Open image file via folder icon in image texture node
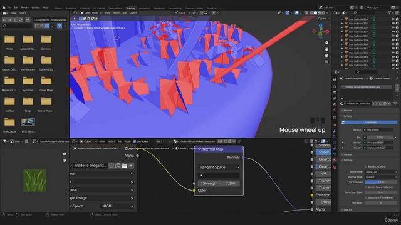Viewport: 401px width, 225px height. [x=124, y=166]
